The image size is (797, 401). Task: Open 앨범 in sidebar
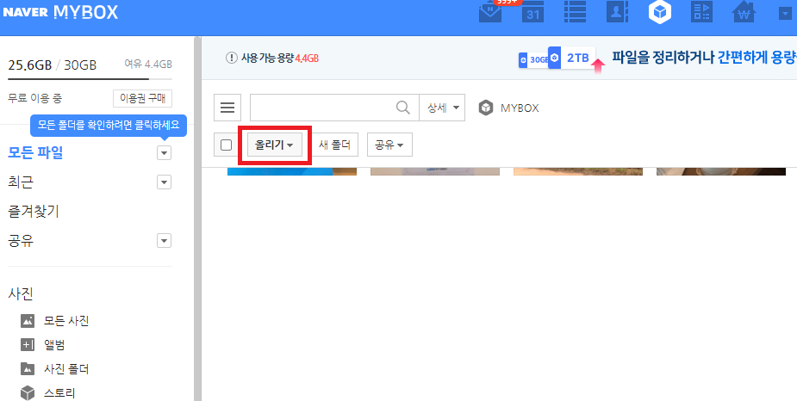(x=54, y=345)
